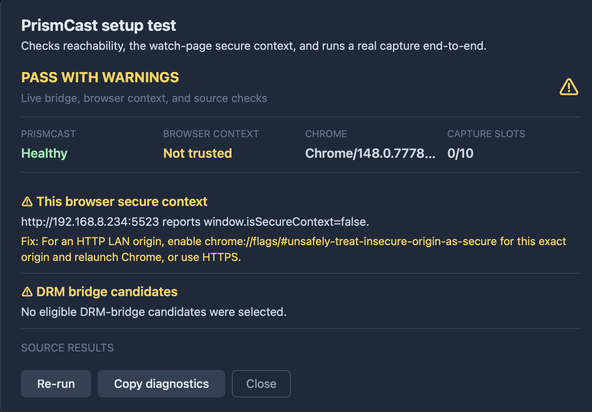This screenshot has width=592, height=412.
Task: Click the SOURCE RESULTS section label
Action: click(x=67, y=348)
